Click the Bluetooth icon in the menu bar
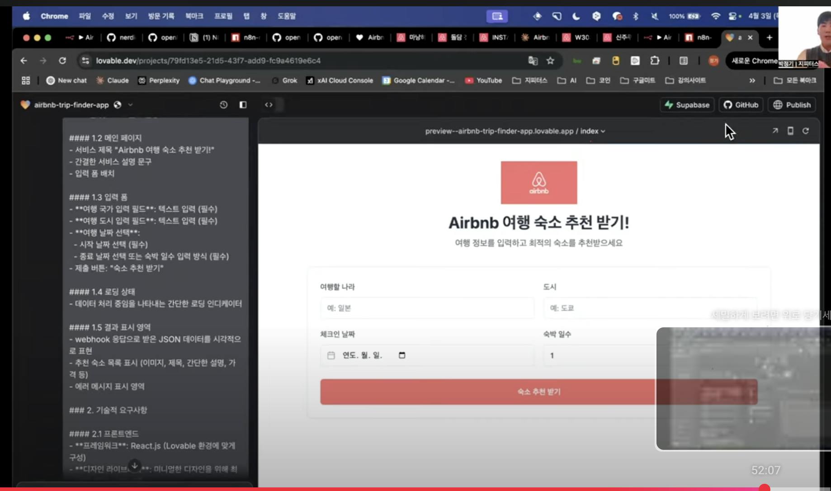The width and height of the screenshot is (831, 491). click(635, 16)
